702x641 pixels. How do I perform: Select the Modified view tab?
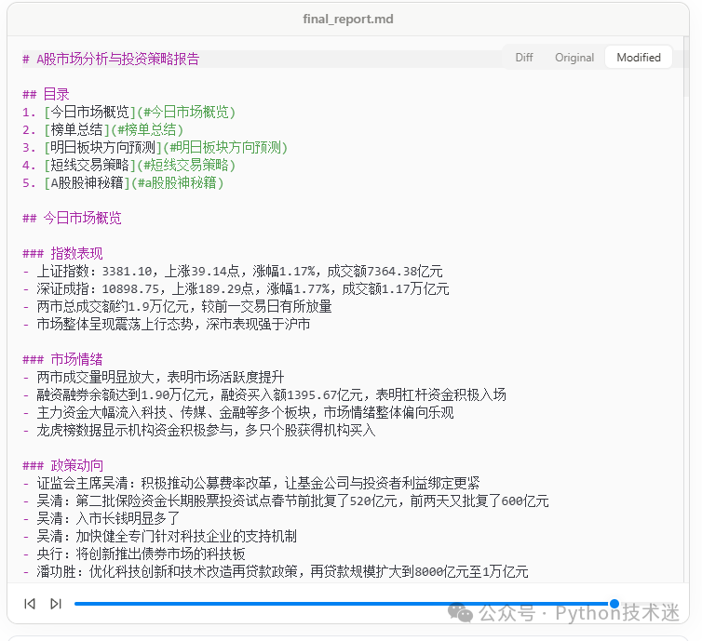tap(639, 58)
